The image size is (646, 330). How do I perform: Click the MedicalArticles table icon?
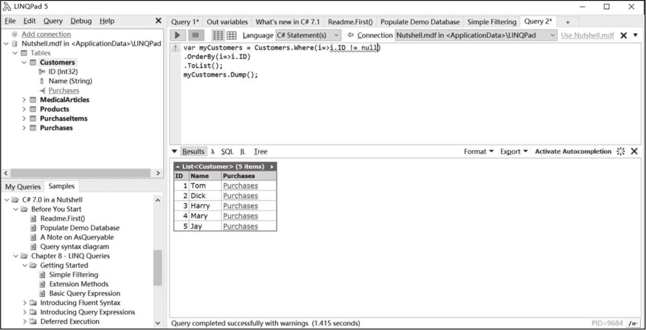[x=33, y=100]
